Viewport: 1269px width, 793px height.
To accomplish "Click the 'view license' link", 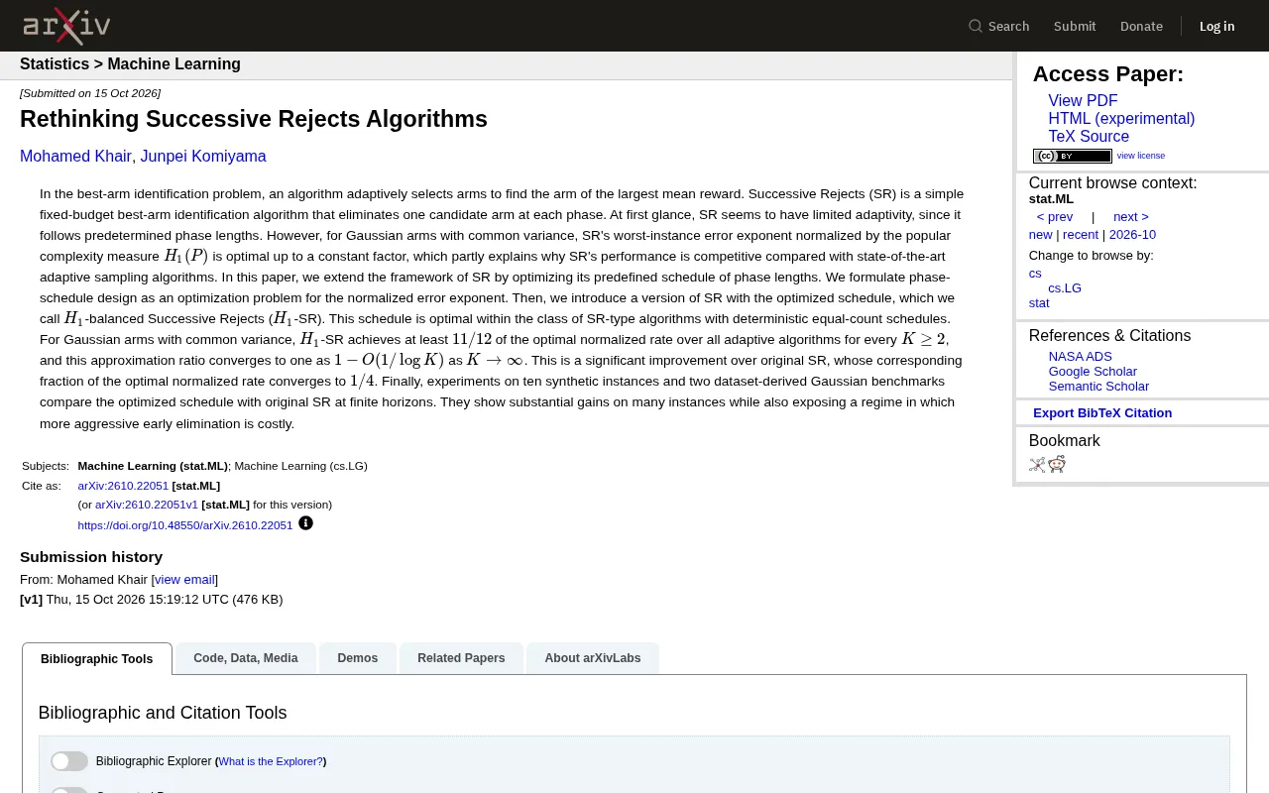I will pyautogui.click(x=1141, y=156).
